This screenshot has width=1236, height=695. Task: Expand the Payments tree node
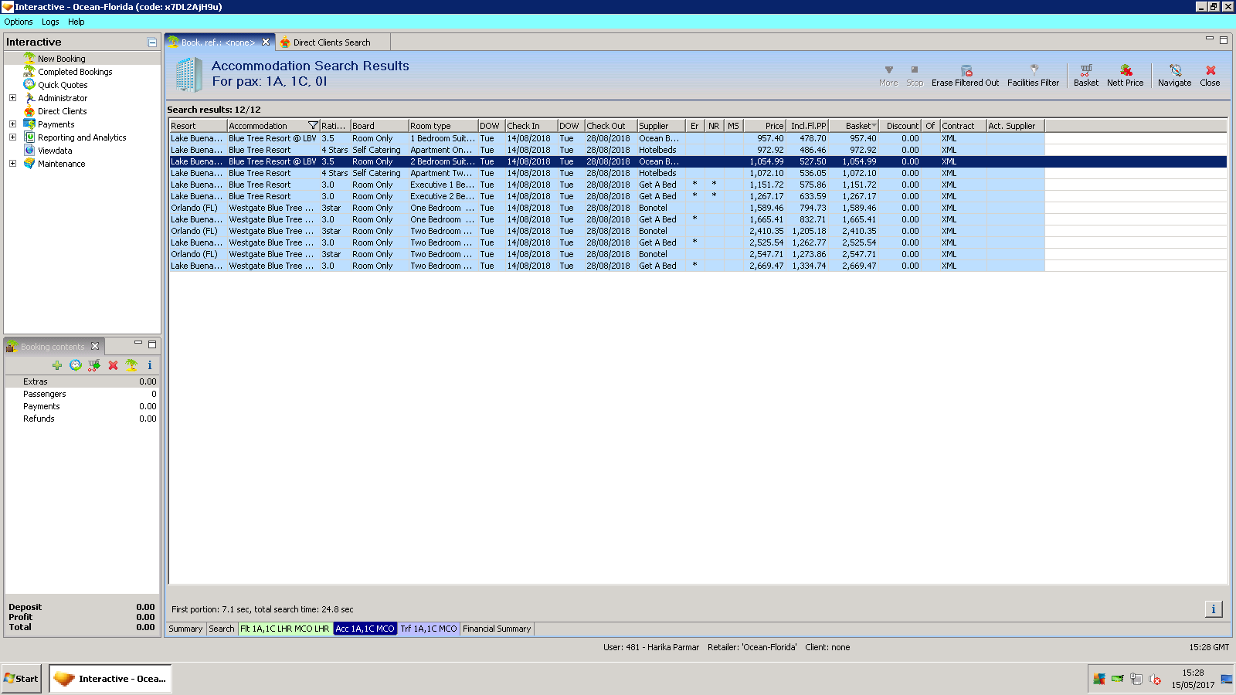(x=12, y=124)
